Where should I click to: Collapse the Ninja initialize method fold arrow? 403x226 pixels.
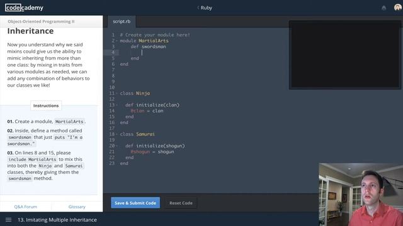coord(116,105)
